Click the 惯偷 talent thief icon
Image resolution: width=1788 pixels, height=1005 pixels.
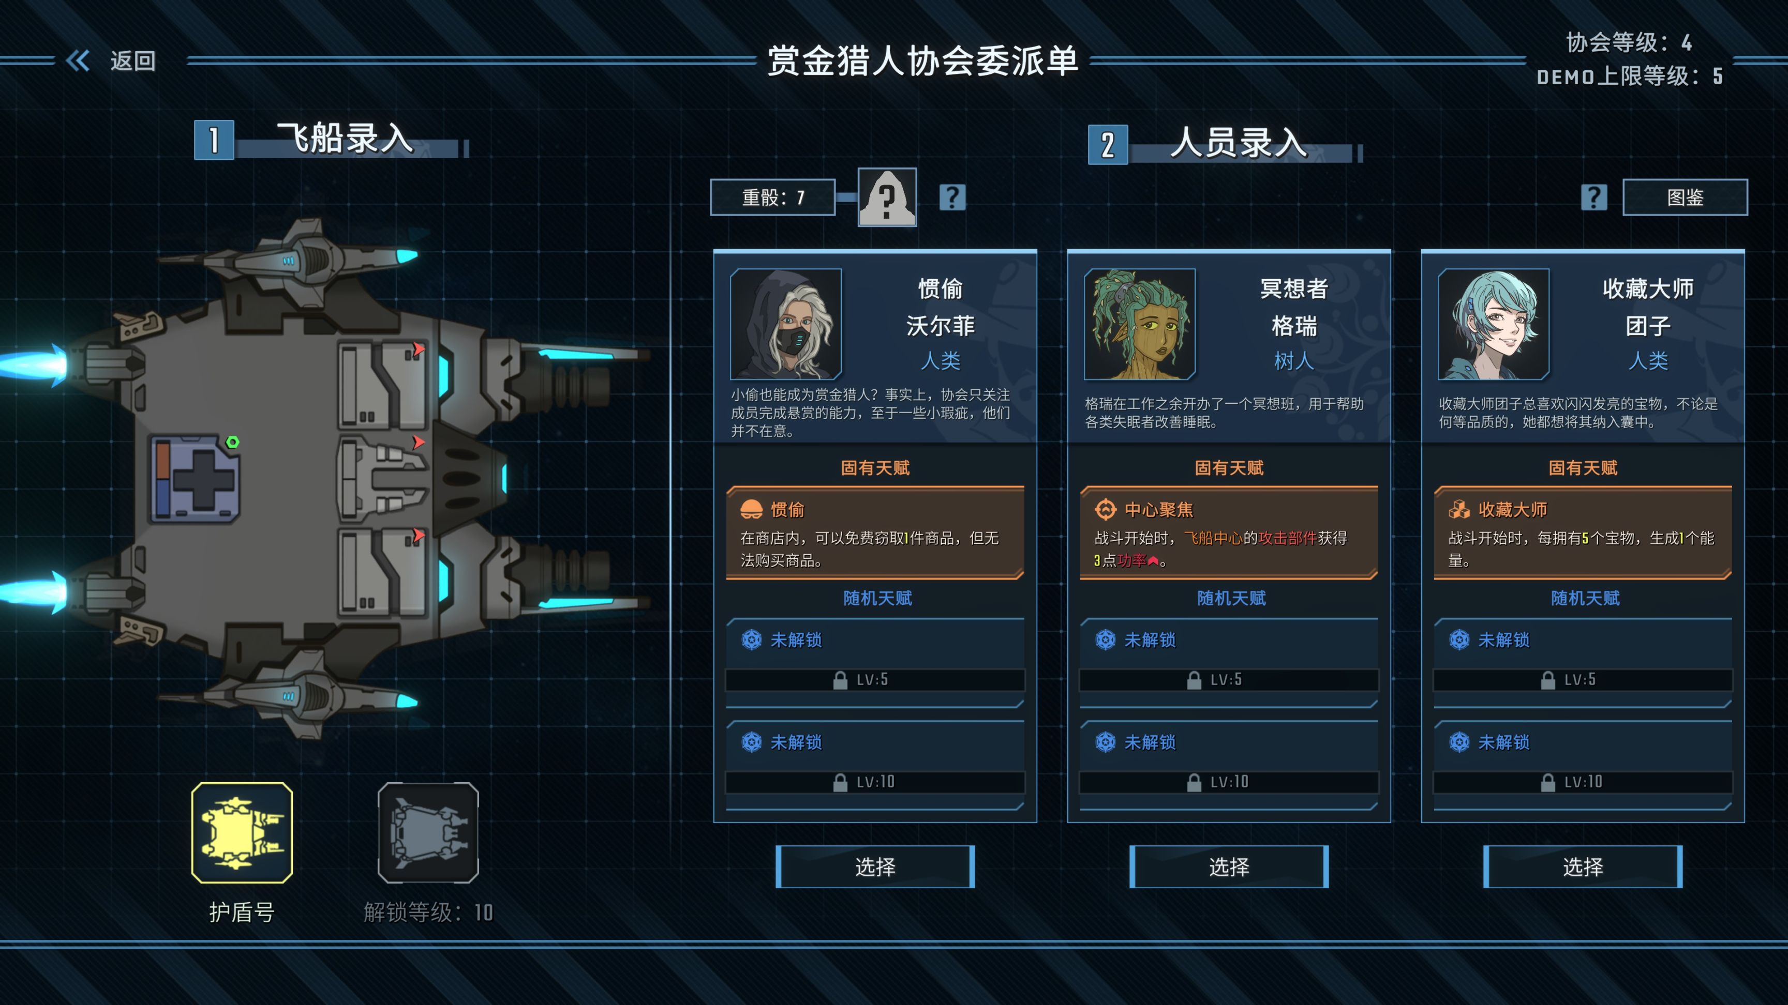(x=752, y=510)
